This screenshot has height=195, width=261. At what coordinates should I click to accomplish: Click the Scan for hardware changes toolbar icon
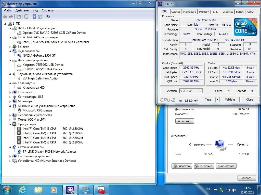(x=48, y=17)
